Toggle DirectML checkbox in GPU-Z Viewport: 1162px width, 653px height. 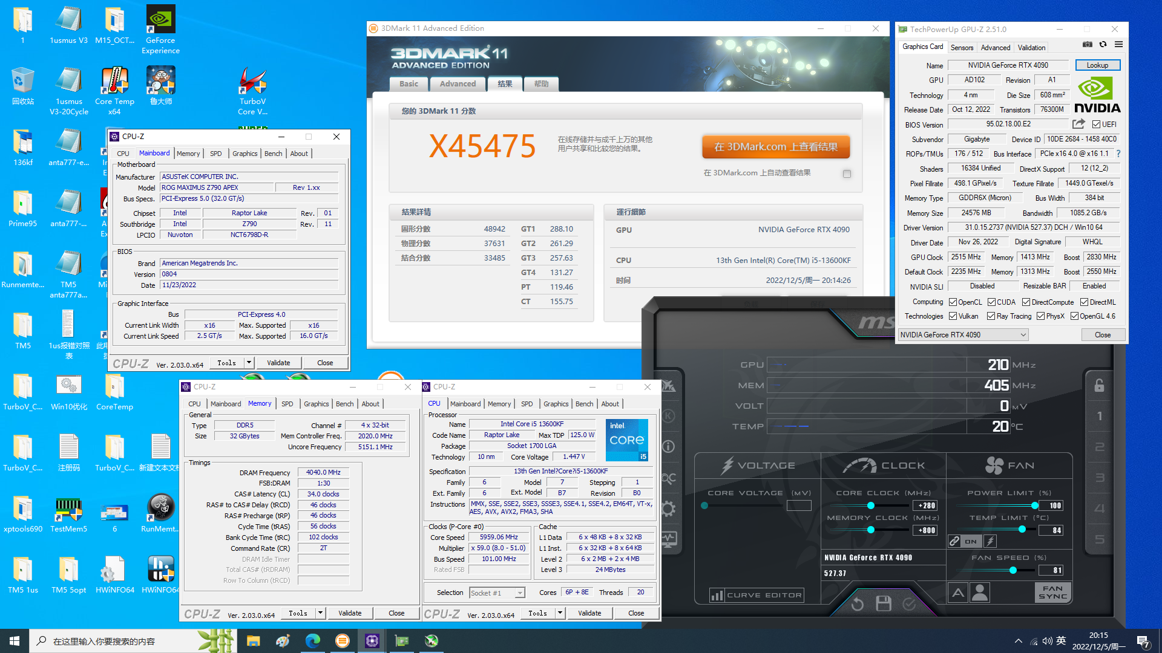click(1084, 302)
